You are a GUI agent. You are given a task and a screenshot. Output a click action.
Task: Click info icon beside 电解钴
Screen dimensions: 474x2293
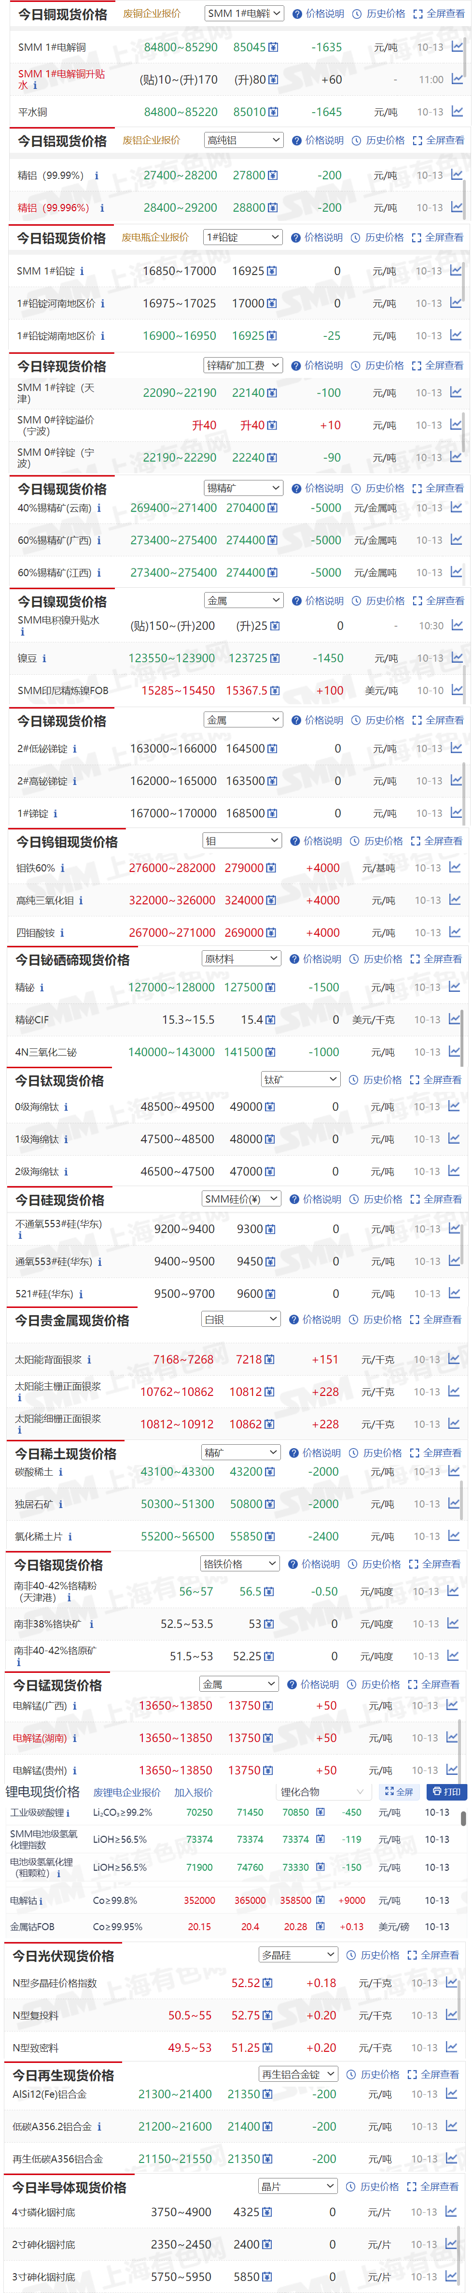pyautogui.click(x=42, y=1901)
